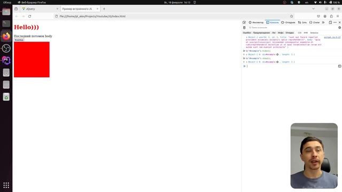
Task: Open the Trash from the dock
Action: coord(6,97)
